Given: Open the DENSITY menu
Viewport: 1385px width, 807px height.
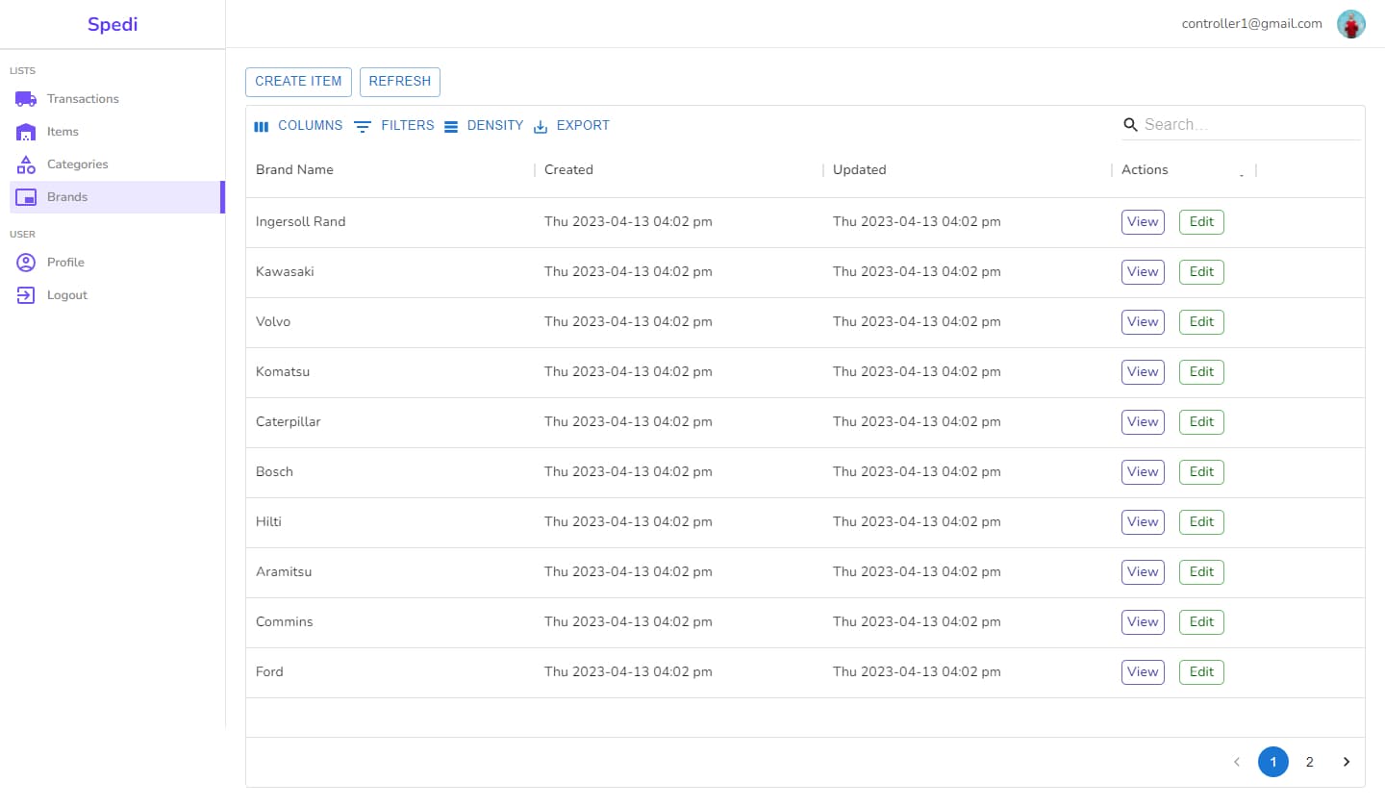Looking at the screenshot, I should click(x=484, y=126).
